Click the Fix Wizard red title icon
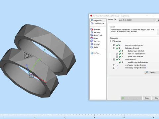 [91, 16]
